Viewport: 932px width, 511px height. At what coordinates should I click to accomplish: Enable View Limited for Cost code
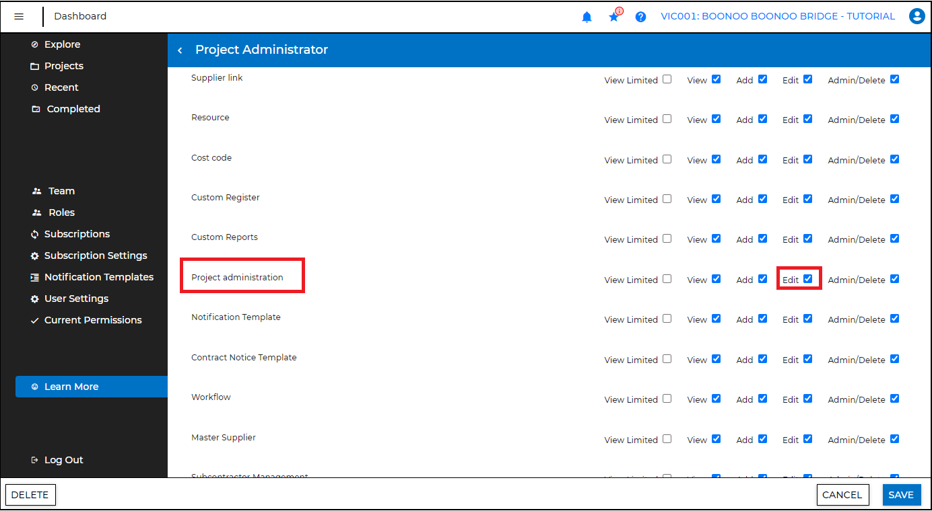click(667, 159)
